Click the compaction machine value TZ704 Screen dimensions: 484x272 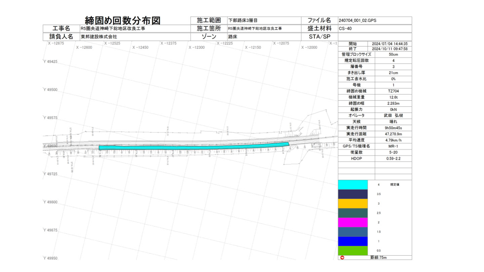(x=393, y=91)
